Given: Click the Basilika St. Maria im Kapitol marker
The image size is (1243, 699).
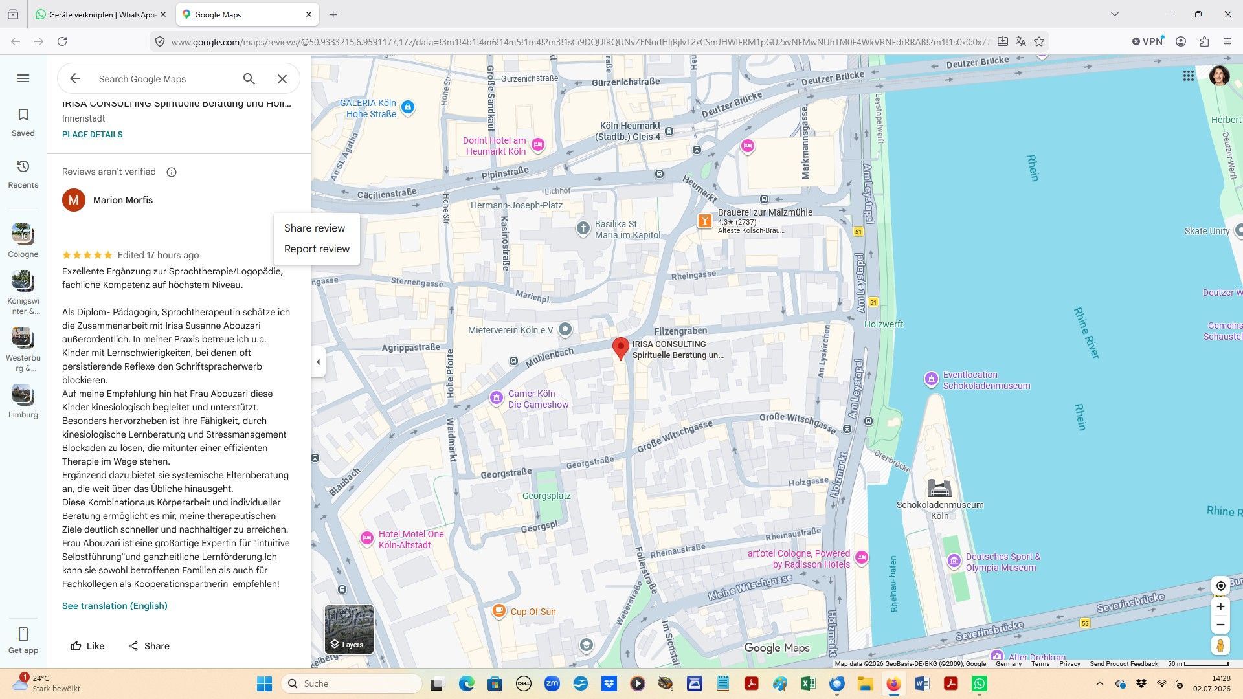Looking at the screenshot, I should tap(583, 228).
